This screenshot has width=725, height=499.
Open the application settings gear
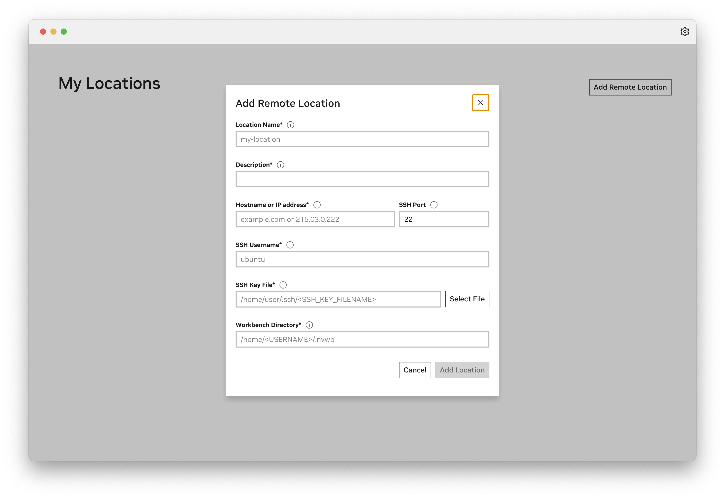point(685,31)
